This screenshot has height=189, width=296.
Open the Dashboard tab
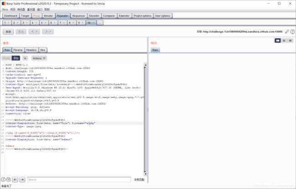11,16
